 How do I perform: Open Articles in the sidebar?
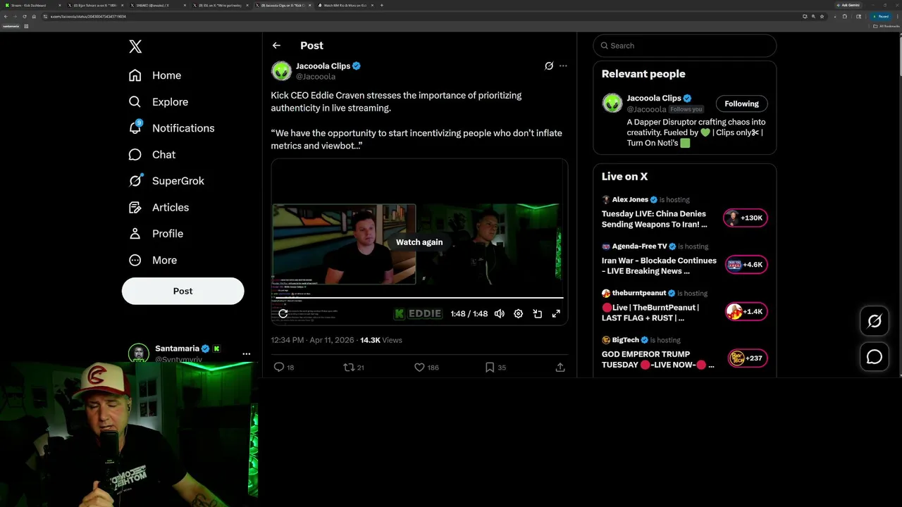tap(159, 208)
